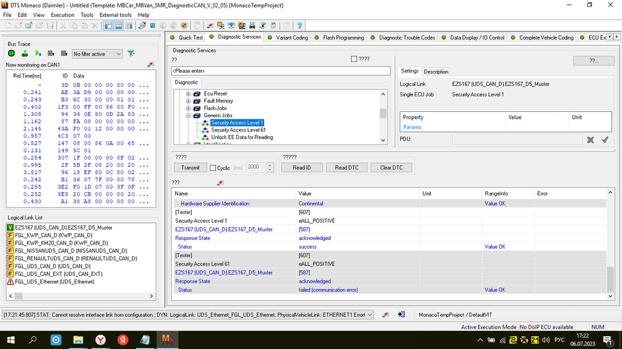
Task: Open the File menu
Action: coord(7,15)
